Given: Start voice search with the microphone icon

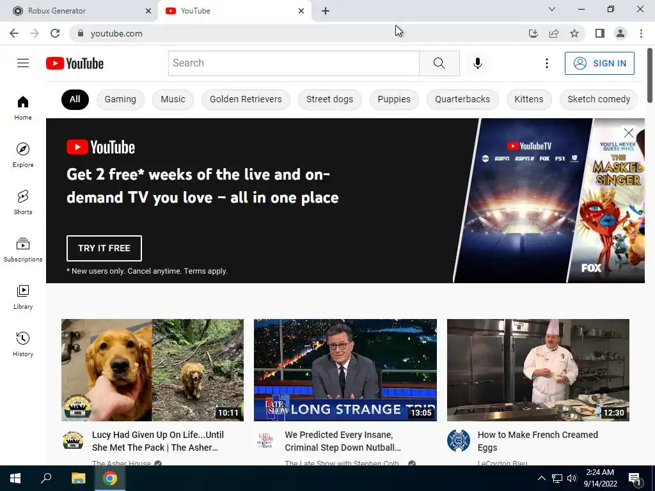Looking at the screenshot, I should tap(477, 63).
